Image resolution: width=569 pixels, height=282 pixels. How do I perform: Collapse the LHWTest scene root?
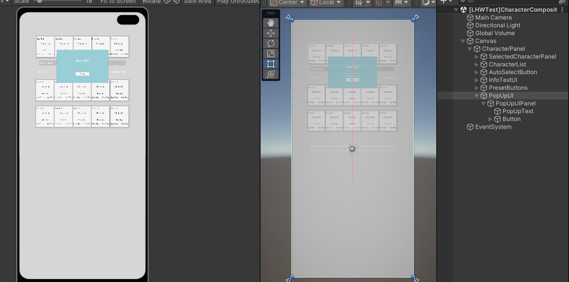coord(456,10)
